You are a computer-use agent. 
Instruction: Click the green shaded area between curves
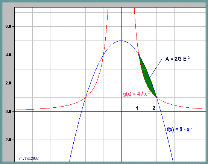coord(147,76)
